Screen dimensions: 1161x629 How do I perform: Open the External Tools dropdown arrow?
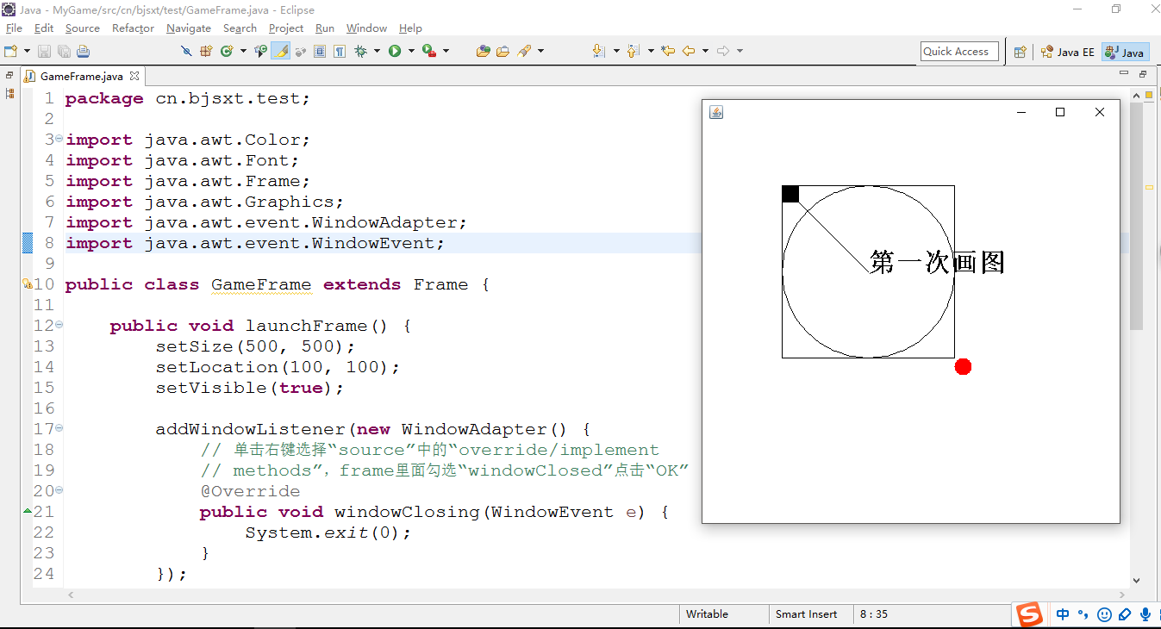(446, 51)
